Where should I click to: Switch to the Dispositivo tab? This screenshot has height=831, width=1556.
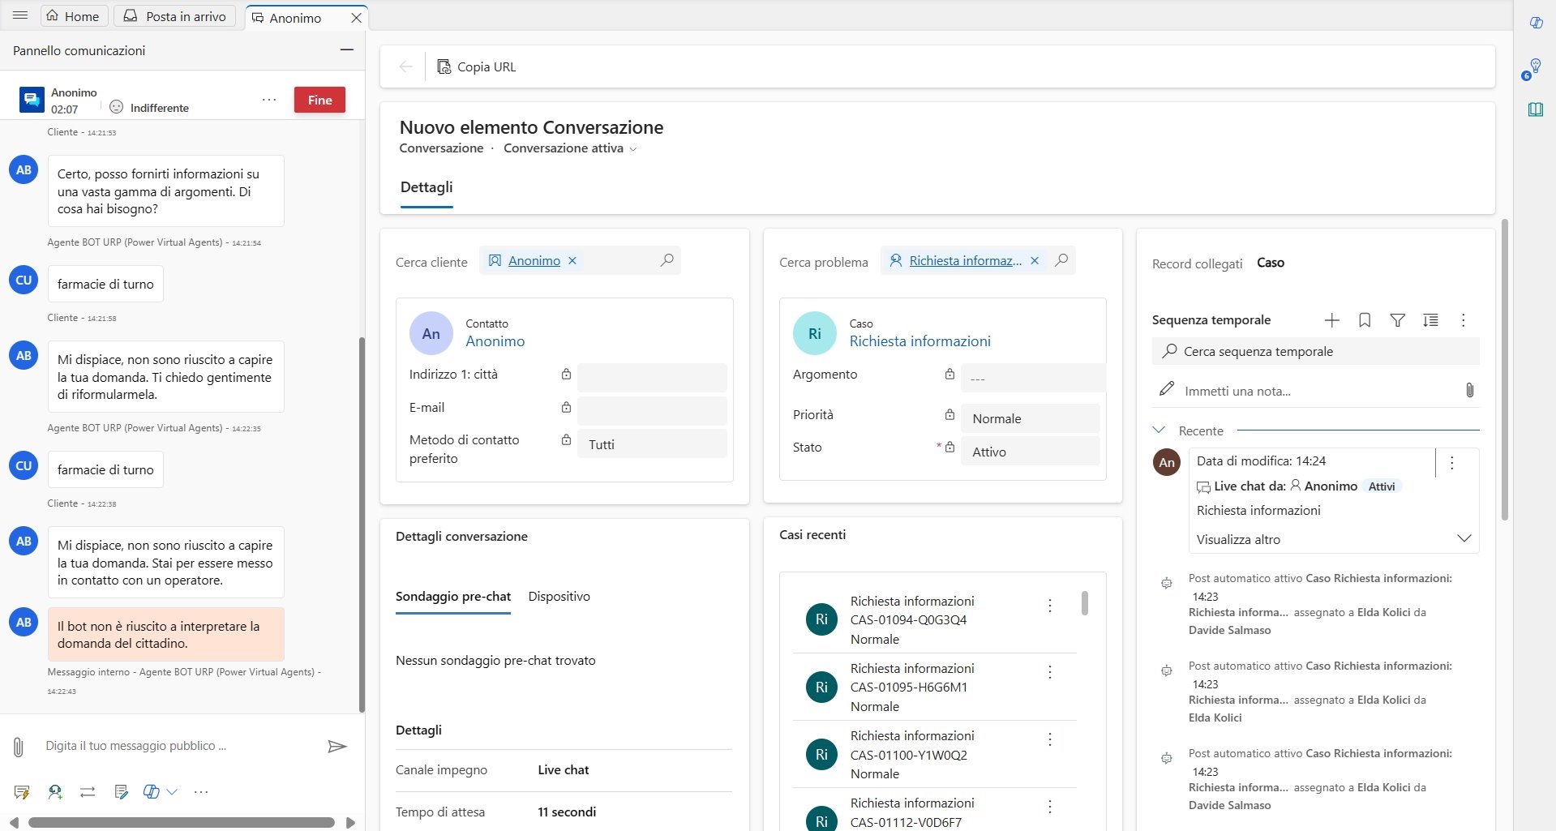click(x=559, y=597)
